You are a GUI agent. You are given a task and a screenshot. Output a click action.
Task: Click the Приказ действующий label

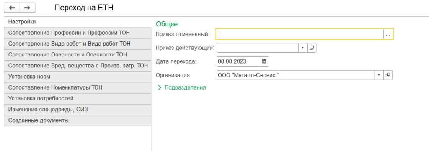(x=185, y=48)
